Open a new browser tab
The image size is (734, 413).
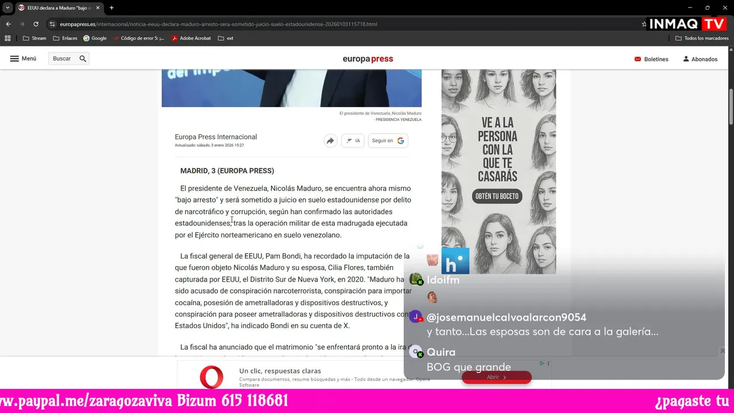111,7
